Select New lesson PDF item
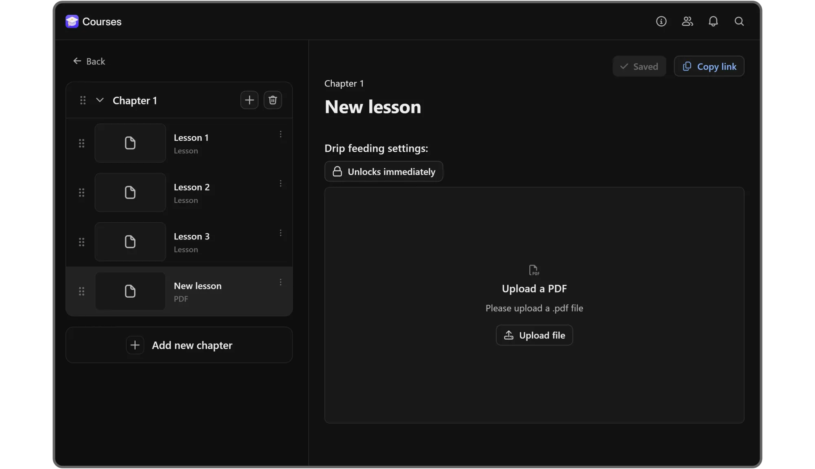Viewport: 815px width, 469px height. point(197,291)
